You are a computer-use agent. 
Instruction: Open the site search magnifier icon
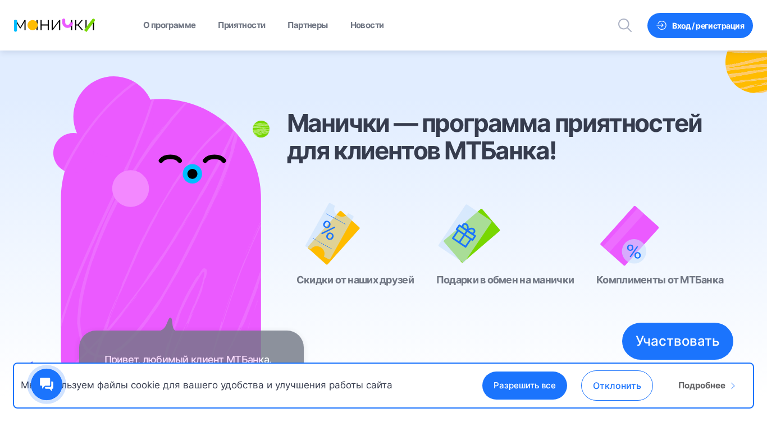click(625, 25)
